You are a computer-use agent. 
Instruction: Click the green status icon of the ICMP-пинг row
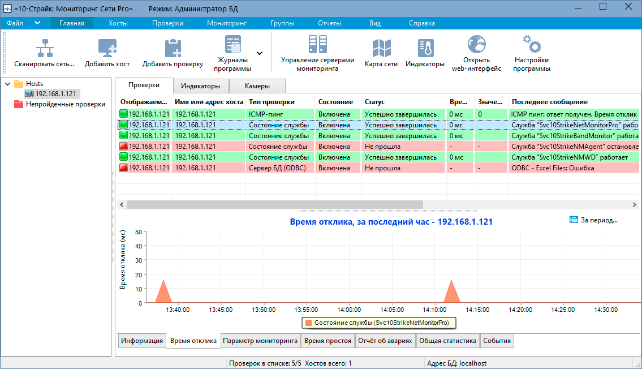[123, 114]
